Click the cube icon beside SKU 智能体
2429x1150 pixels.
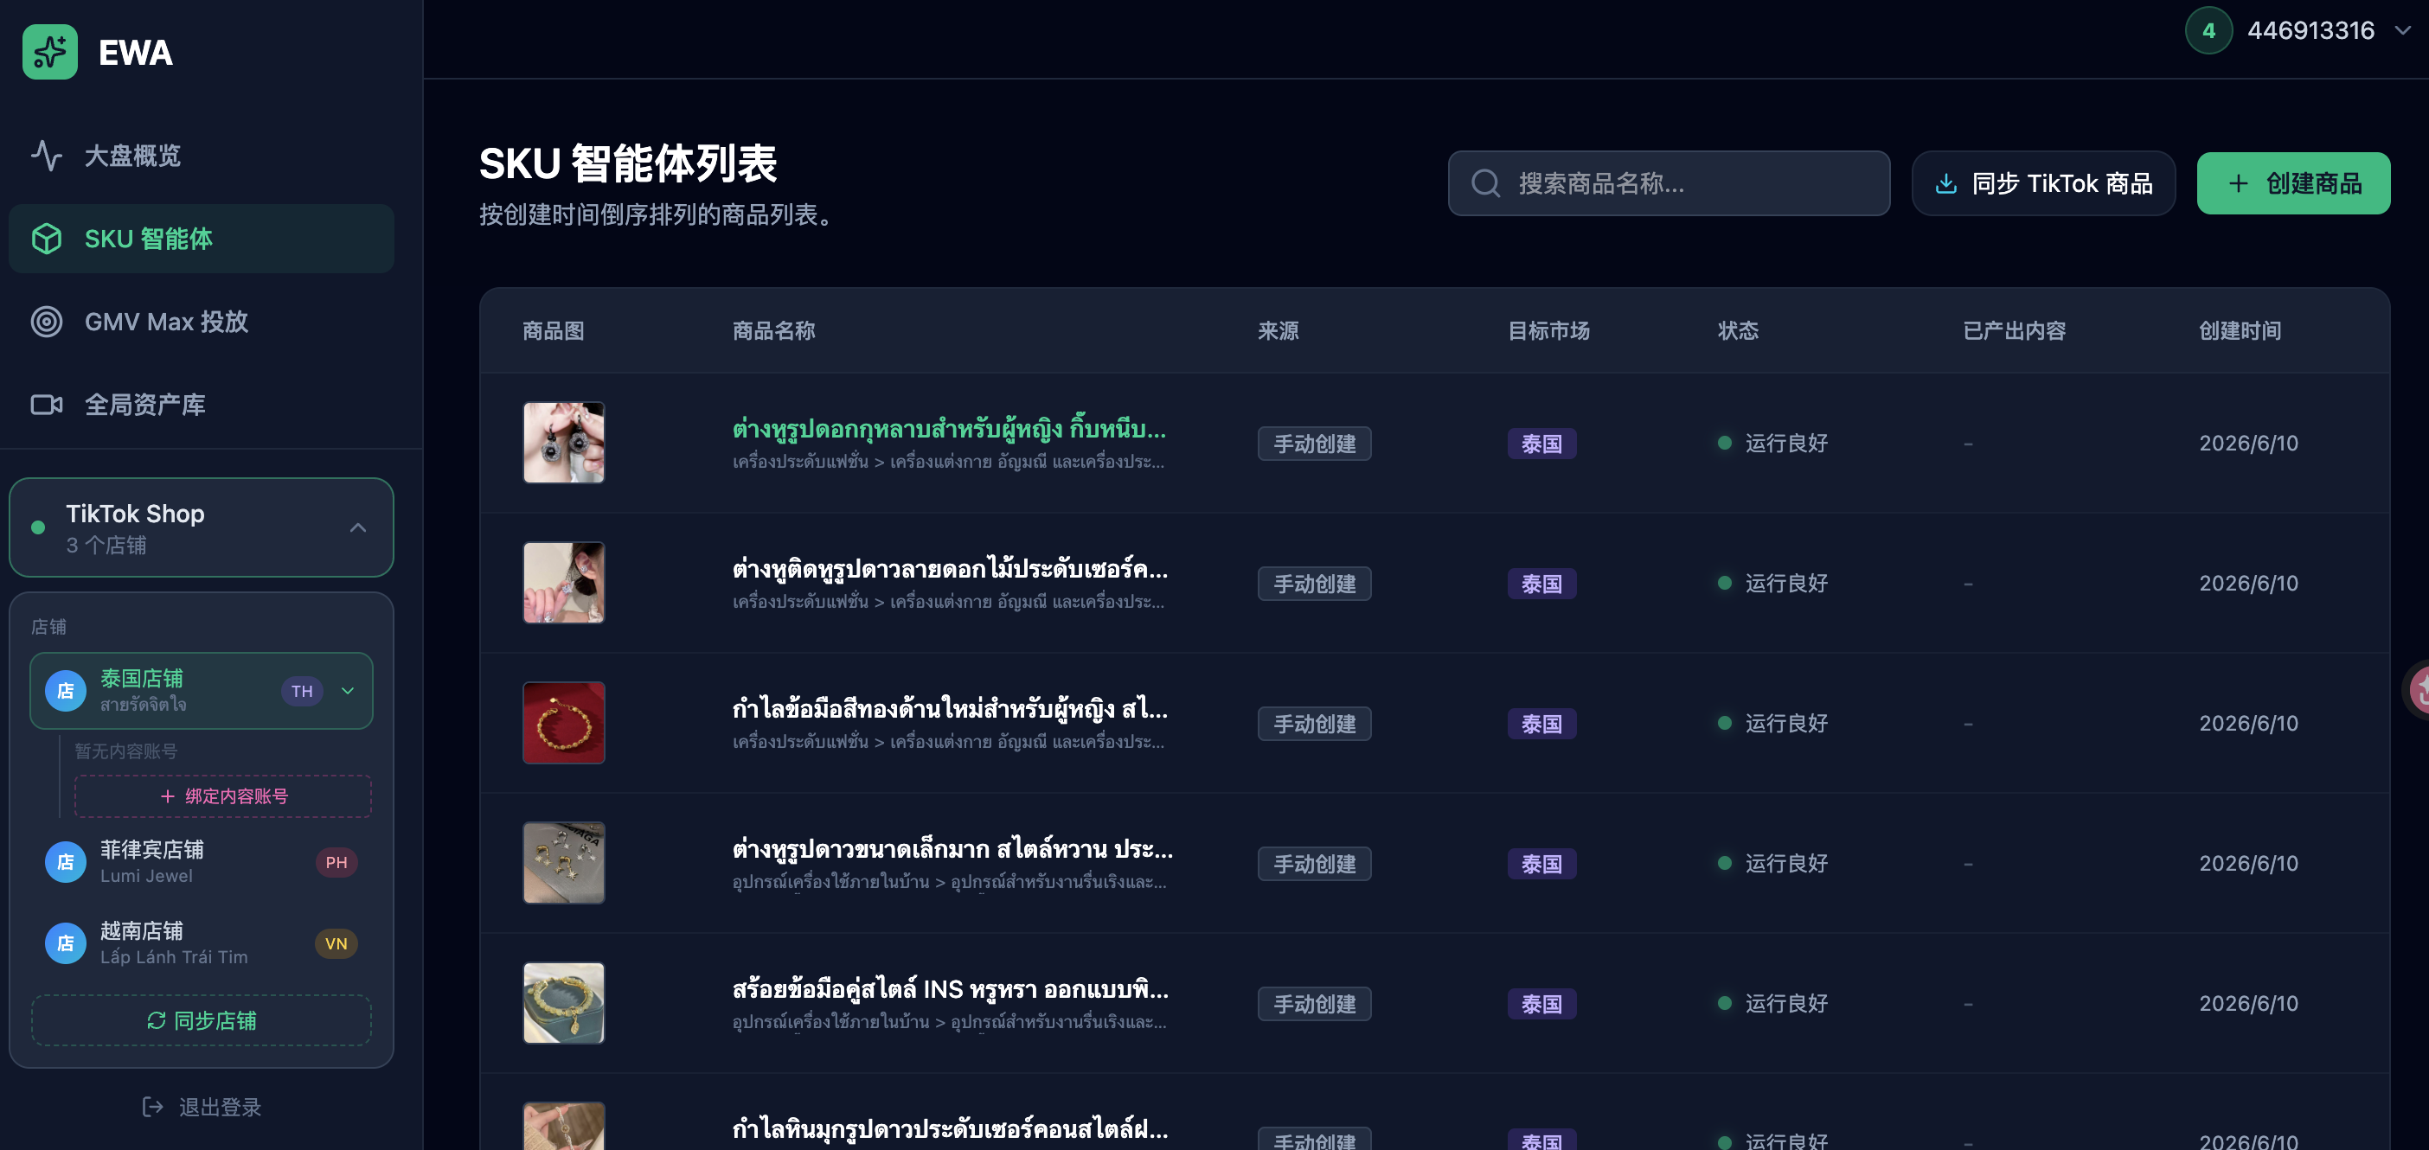pyautogui.click(x=46, y=239)
